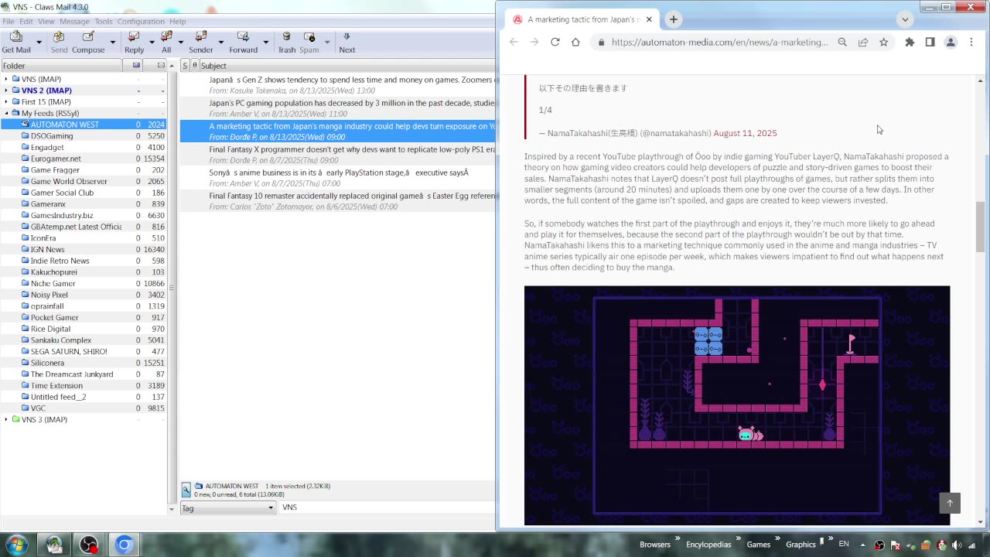
Task: Compose a new message in Claws Mail
Action: click(x=88, y=42)
